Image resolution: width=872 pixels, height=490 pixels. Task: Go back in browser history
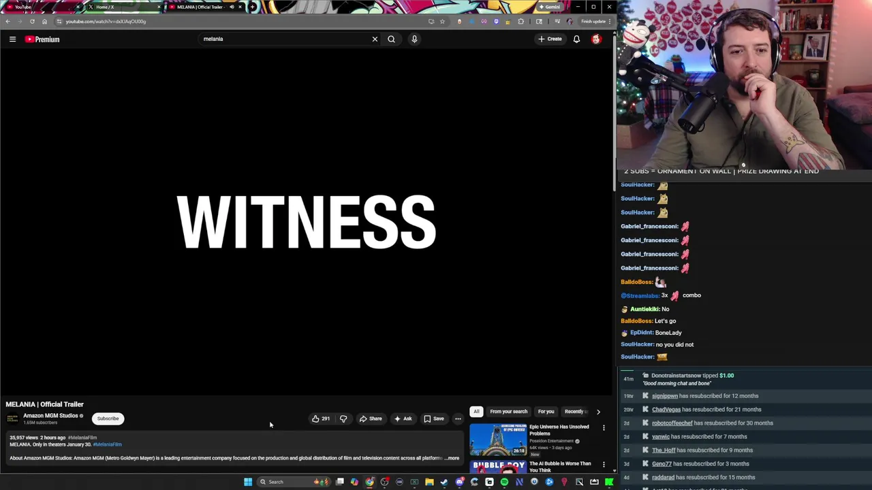pyautogui.click(x=7, y=21)
